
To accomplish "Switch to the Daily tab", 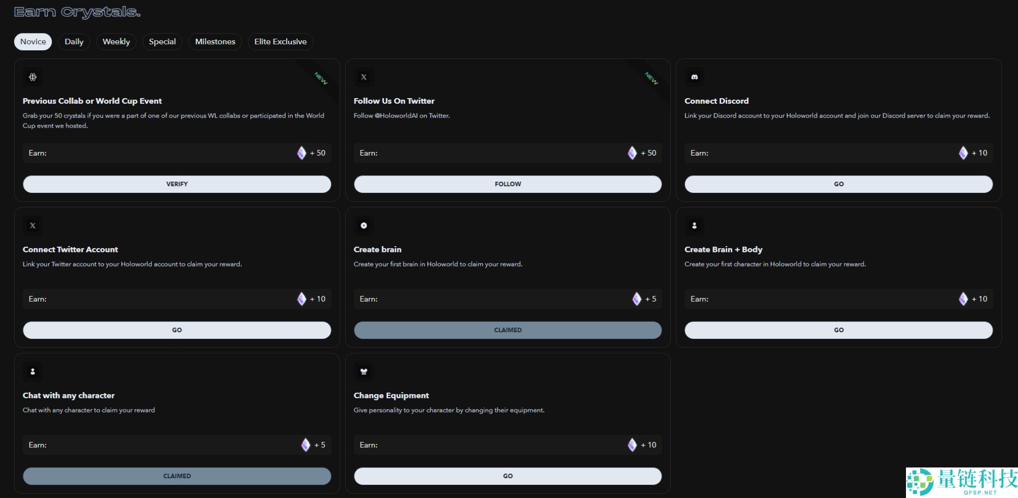I will click(x=74, y=42).
